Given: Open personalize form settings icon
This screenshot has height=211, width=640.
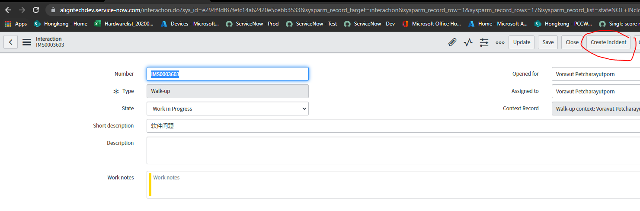Looking at the screenshot, I should (484, 42).
